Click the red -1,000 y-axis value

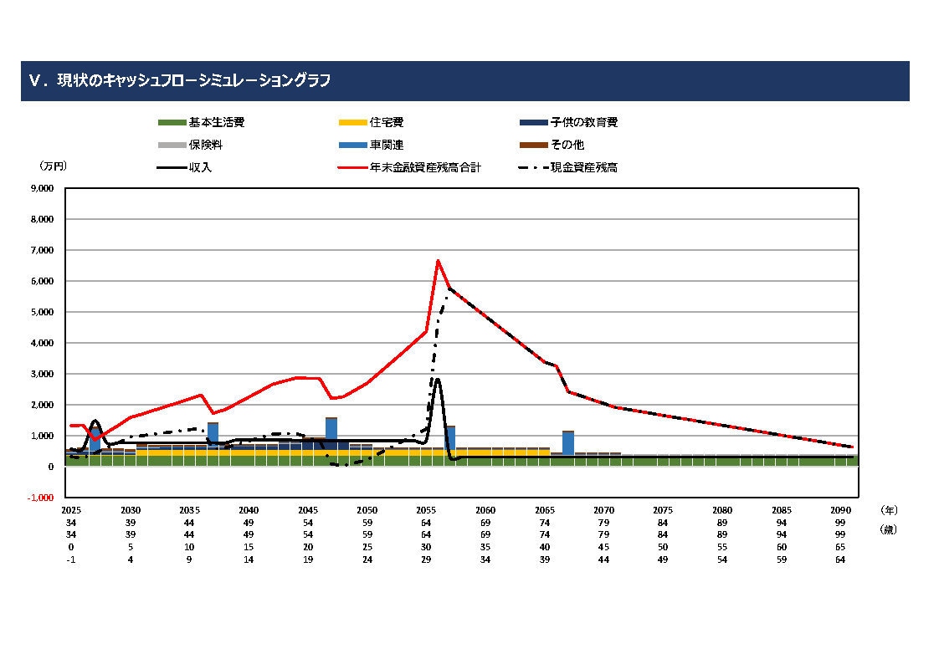(40, 498)
